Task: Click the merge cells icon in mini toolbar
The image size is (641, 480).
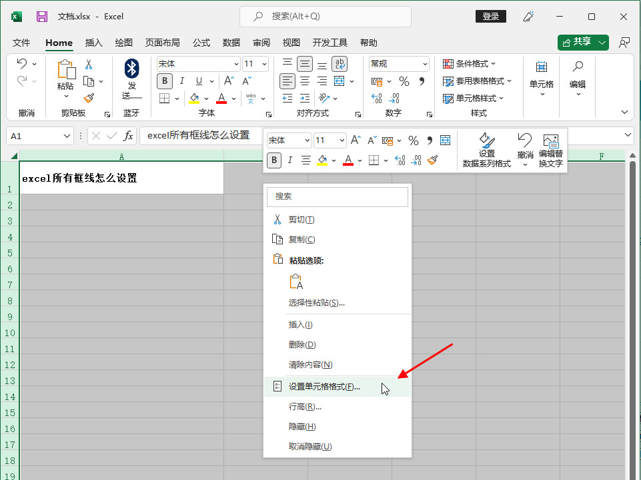Action: pos(445,140)
